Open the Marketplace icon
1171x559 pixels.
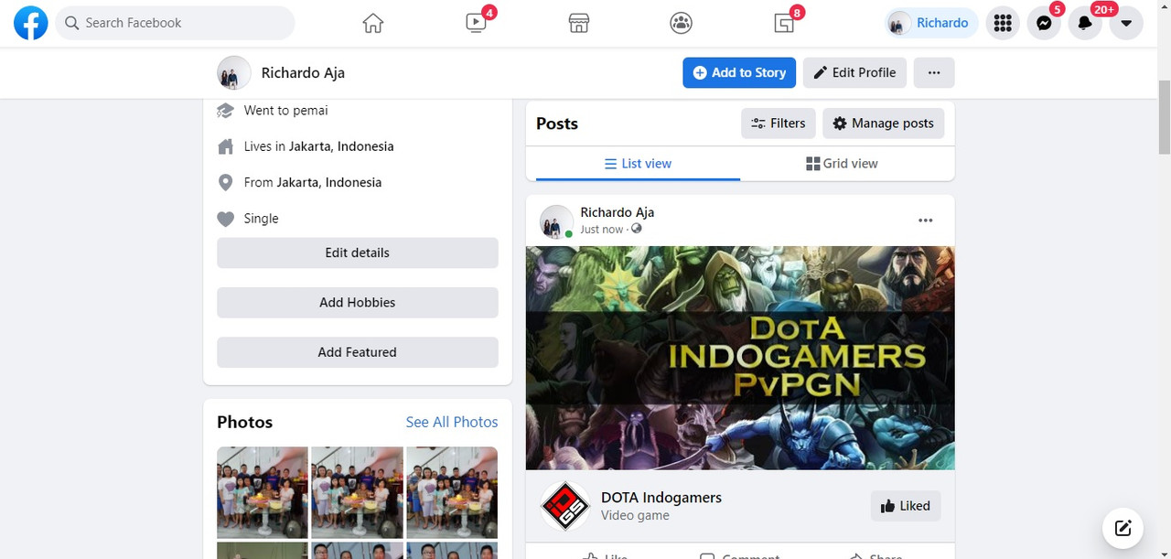pyautogui.click(x=578, y=23)
